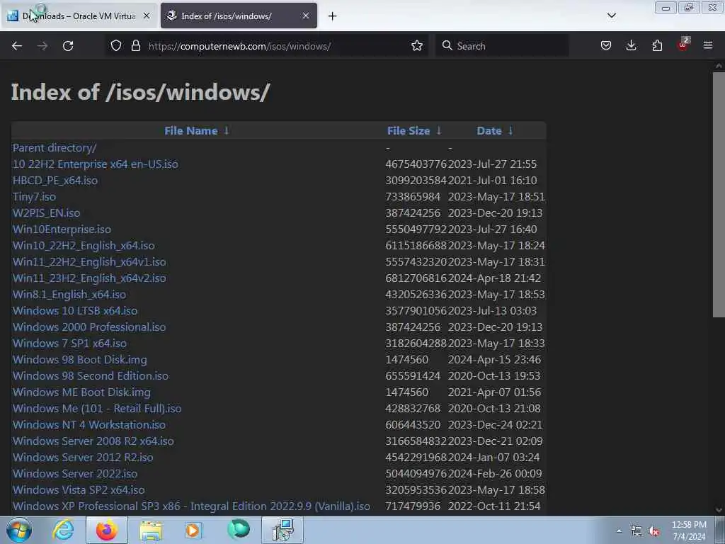Click Windows Vista SP2 x64.iso
Screen dimensions: 725x544
(79, 490)
